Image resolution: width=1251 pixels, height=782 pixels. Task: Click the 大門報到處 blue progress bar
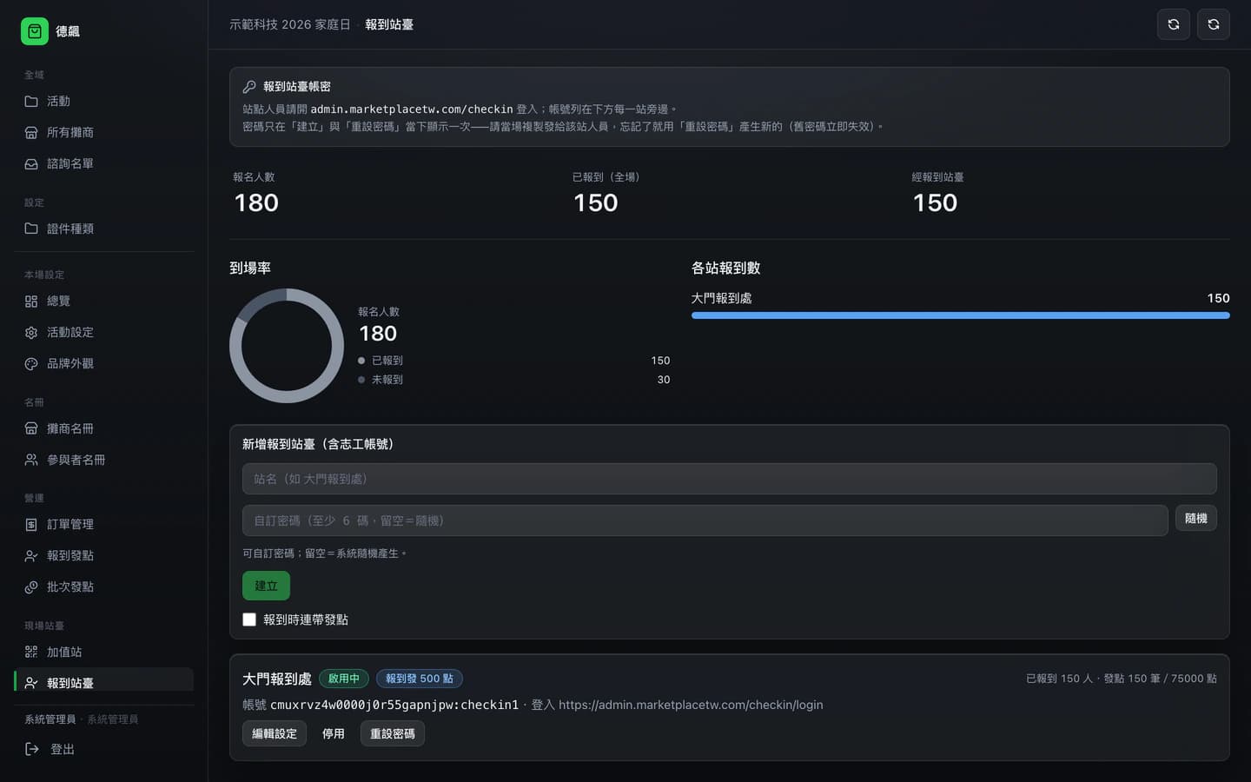tap(960, 315)
